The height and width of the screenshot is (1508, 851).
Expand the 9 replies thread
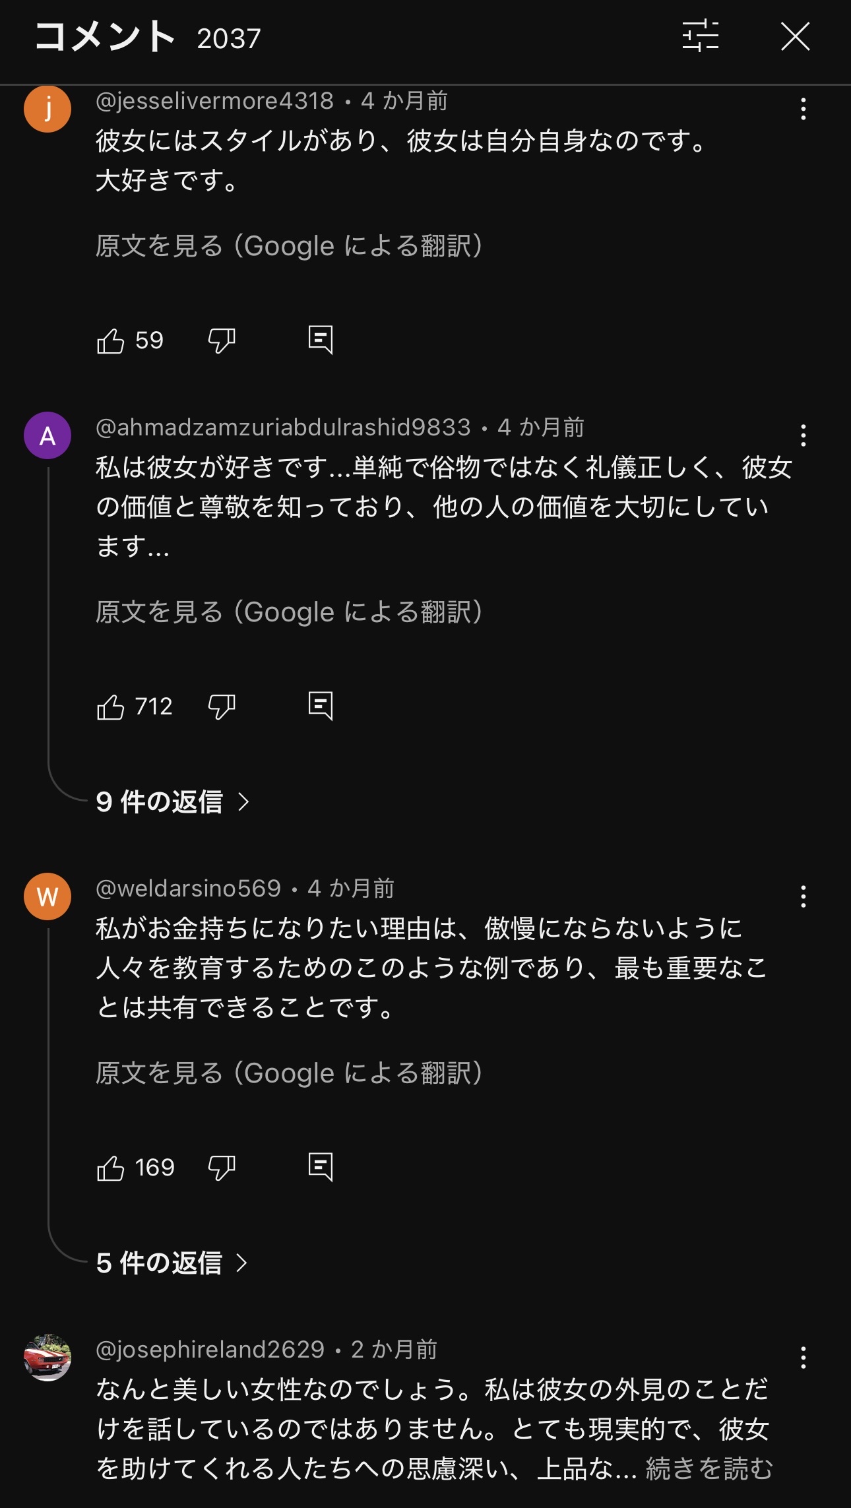(172, 802)
